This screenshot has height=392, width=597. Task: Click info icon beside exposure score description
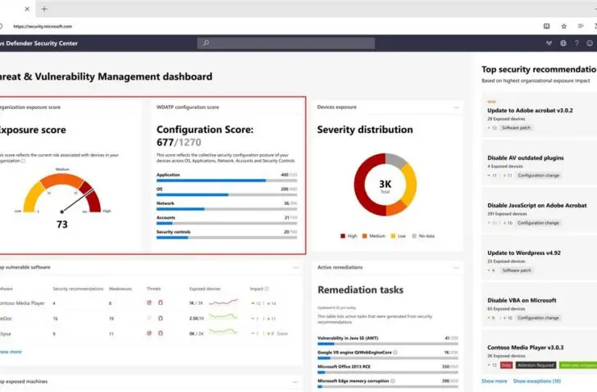tap(23, 161)
